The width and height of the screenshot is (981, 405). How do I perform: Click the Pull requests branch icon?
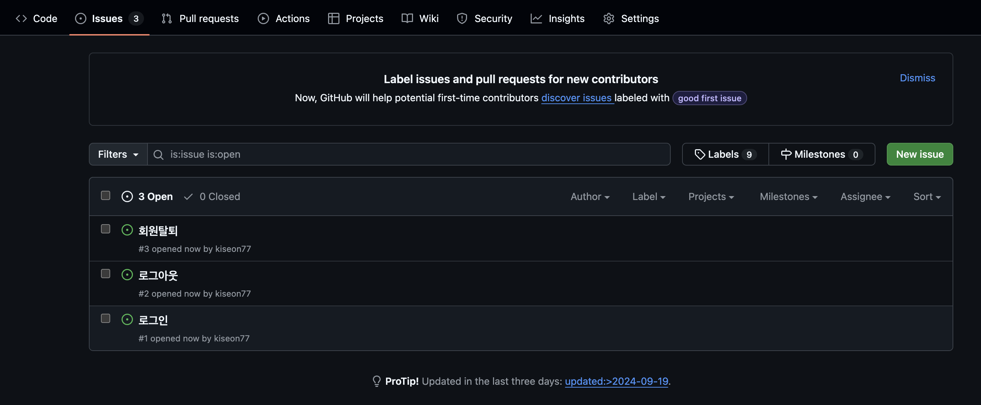pyautogui.click(x=166, y=18)
